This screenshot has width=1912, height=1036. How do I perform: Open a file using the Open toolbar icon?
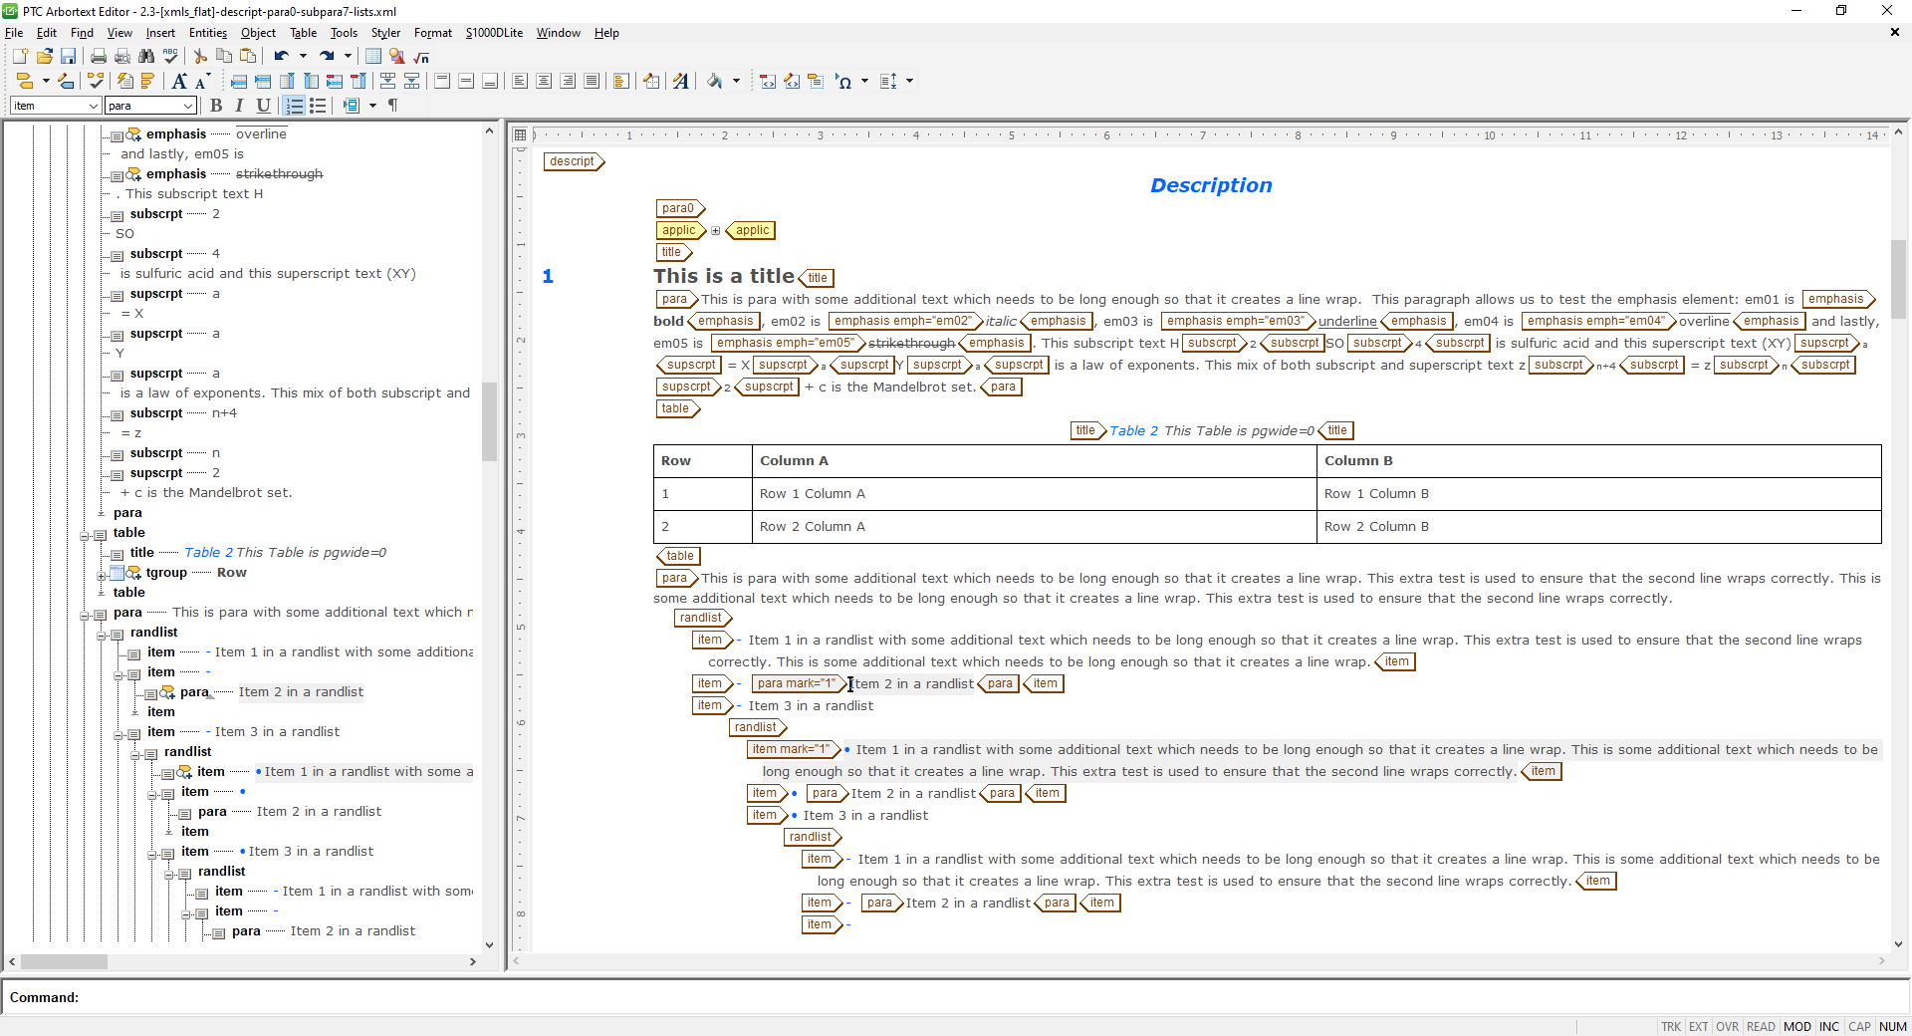tap(44, 57)
